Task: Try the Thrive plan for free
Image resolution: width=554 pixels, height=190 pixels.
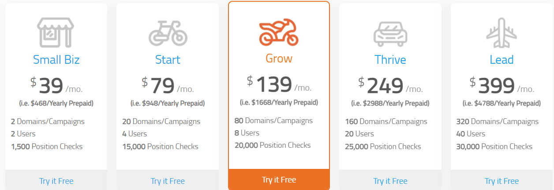Action: tap(390, 180)
